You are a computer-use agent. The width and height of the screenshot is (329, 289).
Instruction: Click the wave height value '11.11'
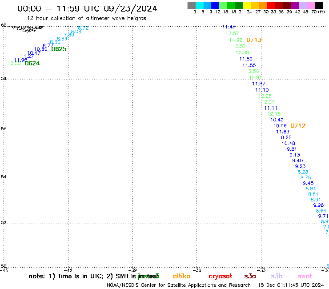pos(271,108)
